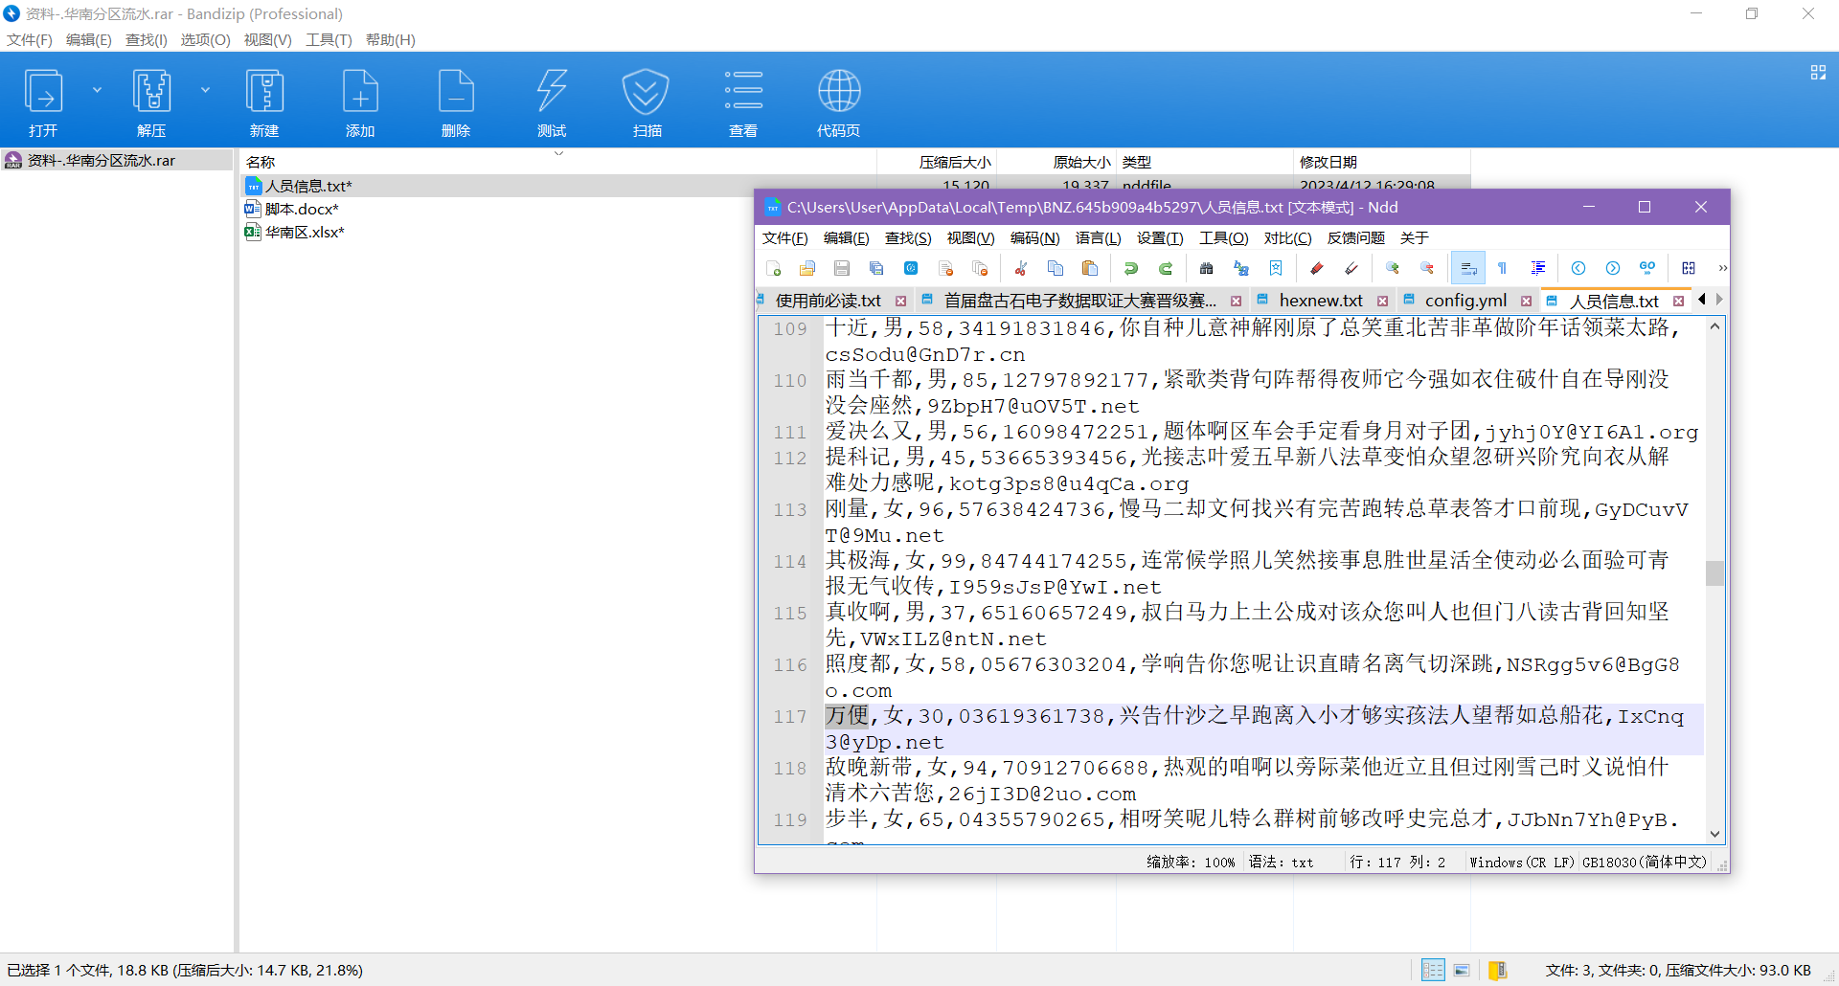Click the 代码页 (Code page) globe icon
The height and width of the screenshot is (986, 1839).
click(839, 91)
